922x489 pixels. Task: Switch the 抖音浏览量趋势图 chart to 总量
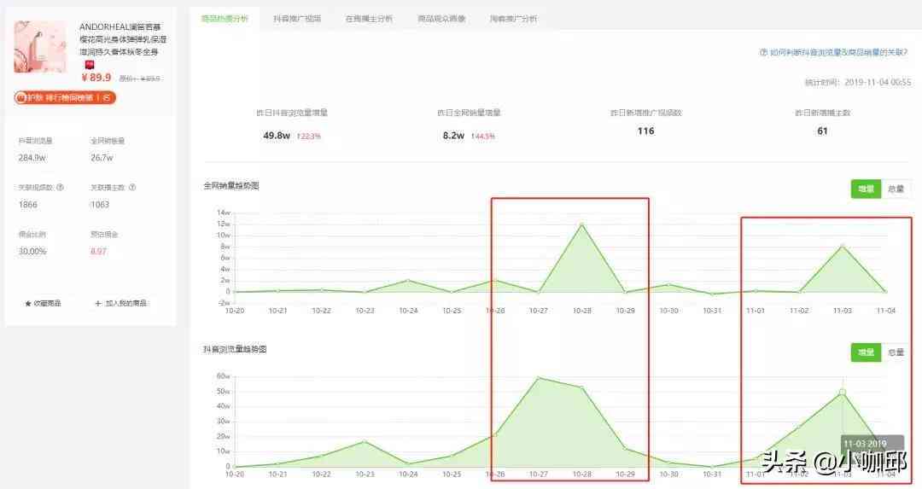click(x=896, y=352)
